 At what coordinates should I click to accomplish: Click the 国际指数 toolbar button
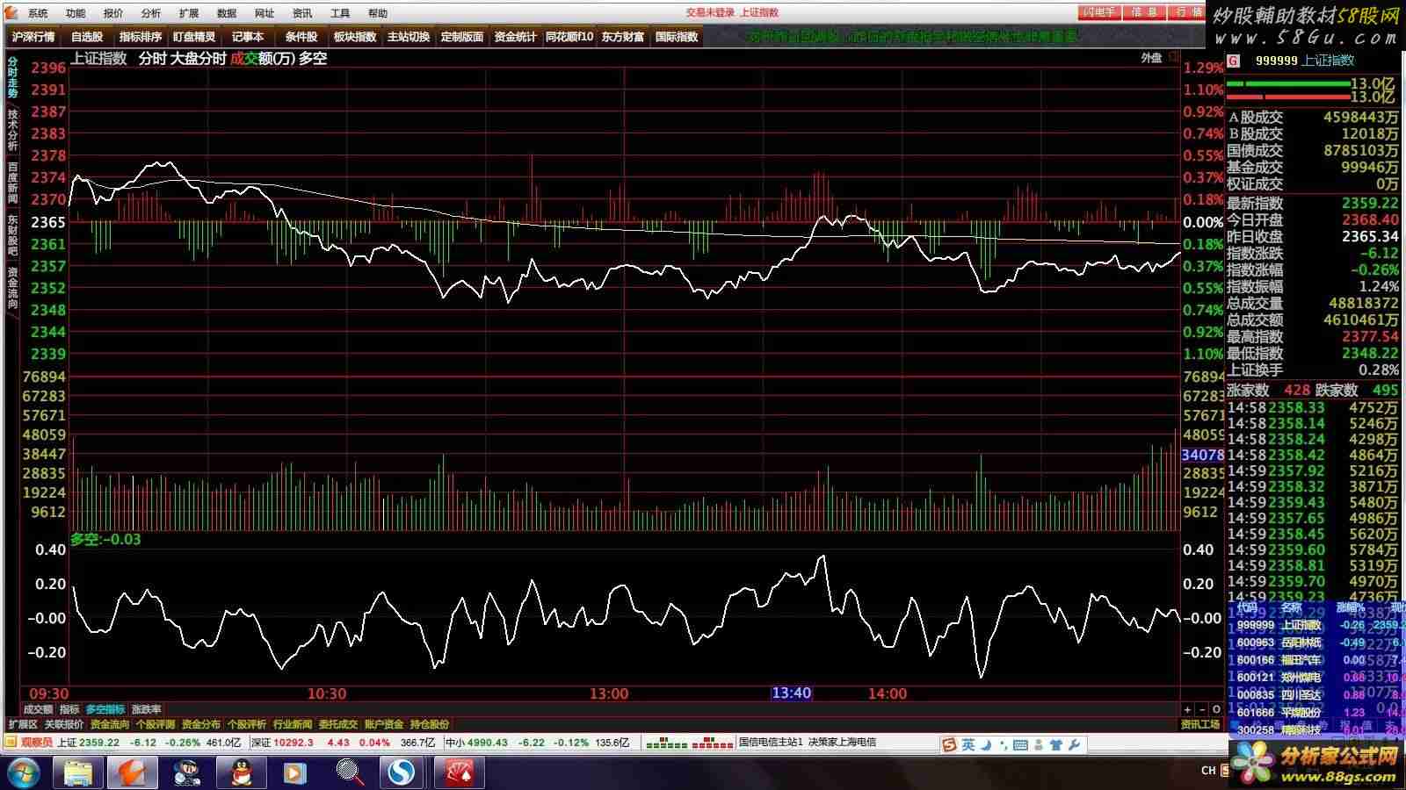pos(677,37)
